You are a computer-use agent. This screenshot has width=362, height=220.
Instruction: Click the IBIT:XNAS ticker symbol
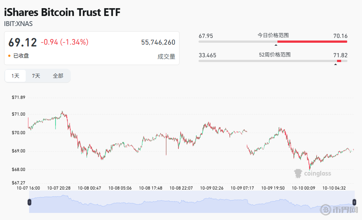pyautogui.click(x=18, y=23)
